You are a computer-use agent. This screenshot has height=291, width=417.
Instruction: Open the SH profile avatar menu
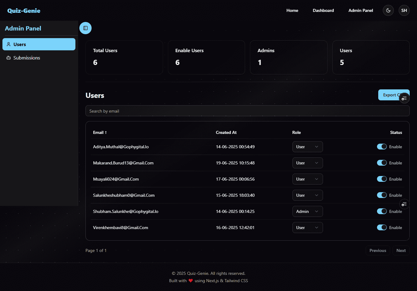pyautogui.click(x=404, y=10)
